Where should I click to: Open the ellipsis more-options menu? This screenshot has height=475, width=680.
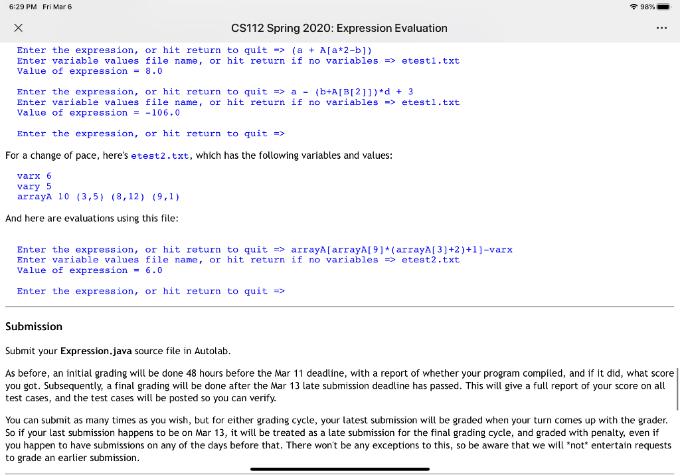(x=662, y=29)
